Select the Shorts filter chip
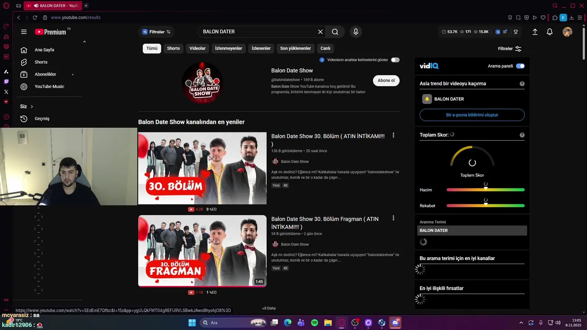 point(173,48)
